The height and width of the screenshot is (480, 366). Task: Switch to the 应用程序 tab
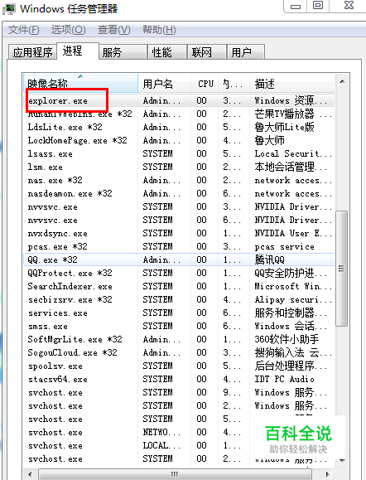[x=33, y=52]
